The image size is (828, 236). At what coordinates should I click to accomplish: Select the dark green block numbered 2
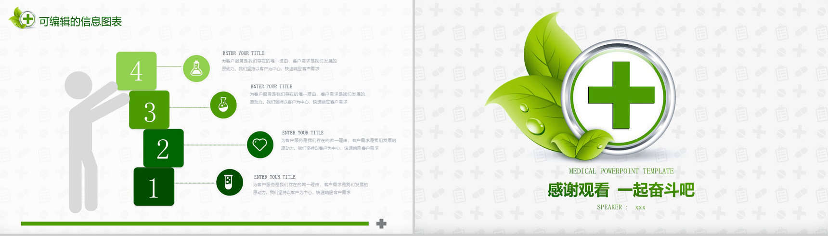pos(163,148)
